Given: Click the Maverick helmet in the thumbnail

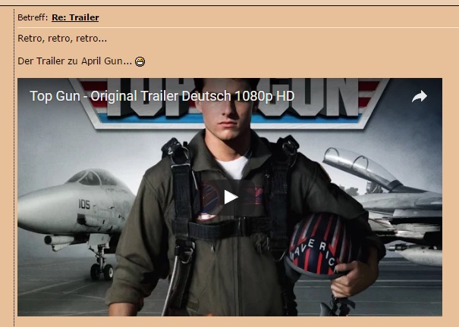Looking at the screenshot, I should pos(320,244).
